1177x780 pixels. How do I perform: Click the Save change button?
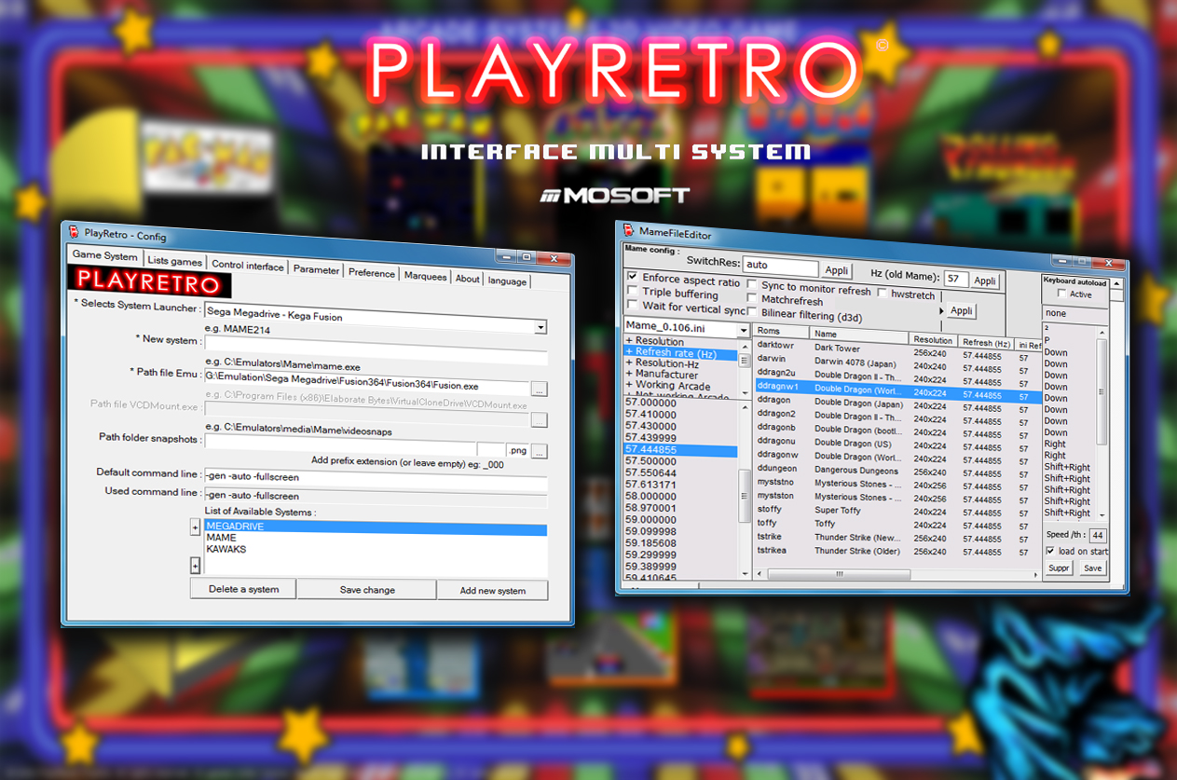(366, 590)
